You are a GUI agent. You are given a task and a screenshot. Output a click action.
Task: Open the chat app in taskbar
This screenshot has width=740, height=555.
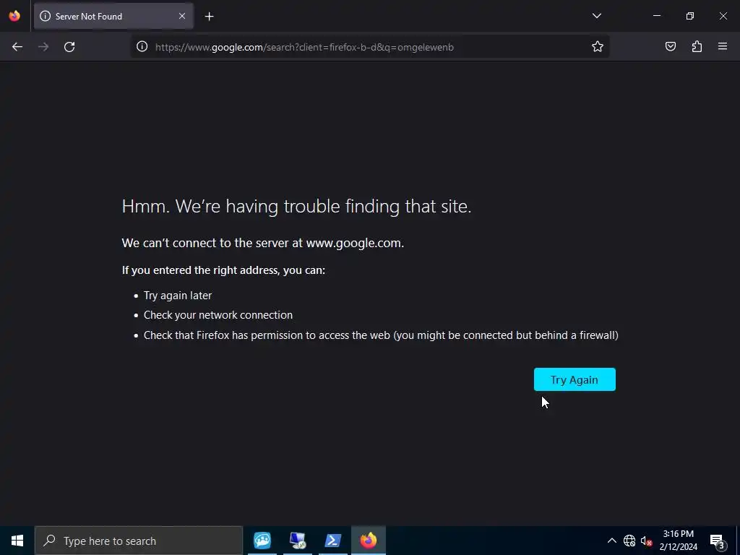[262, 541]
